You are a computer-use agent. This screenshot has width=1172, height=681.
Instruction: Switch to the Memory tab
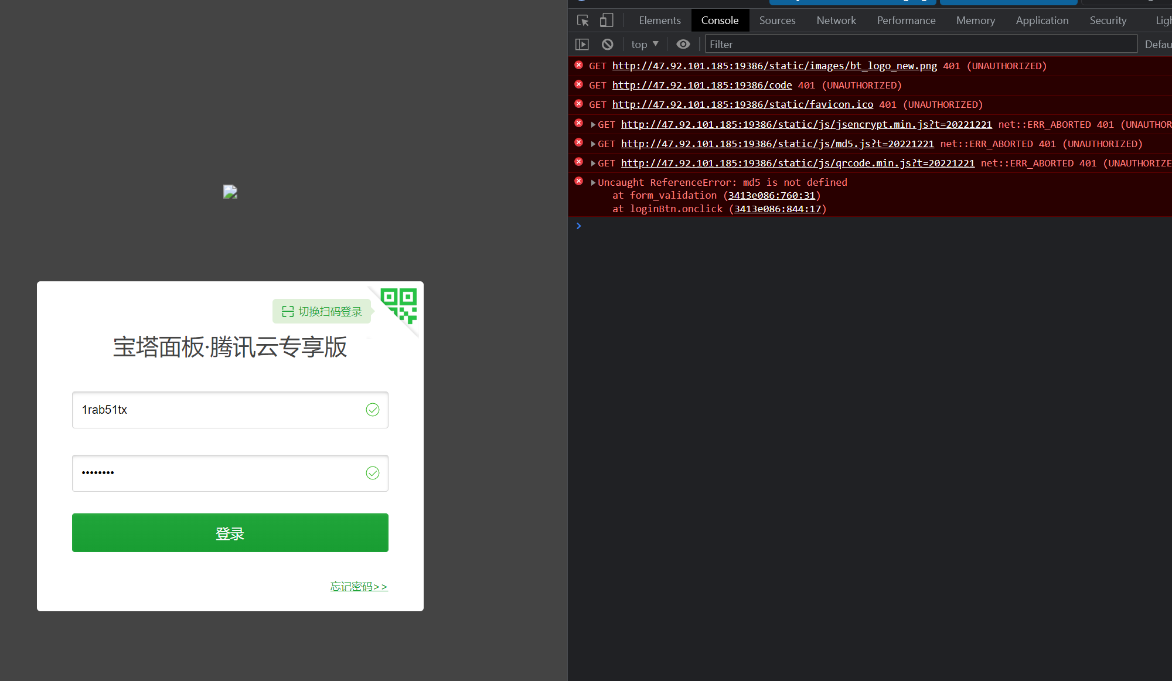click(976, 21)
